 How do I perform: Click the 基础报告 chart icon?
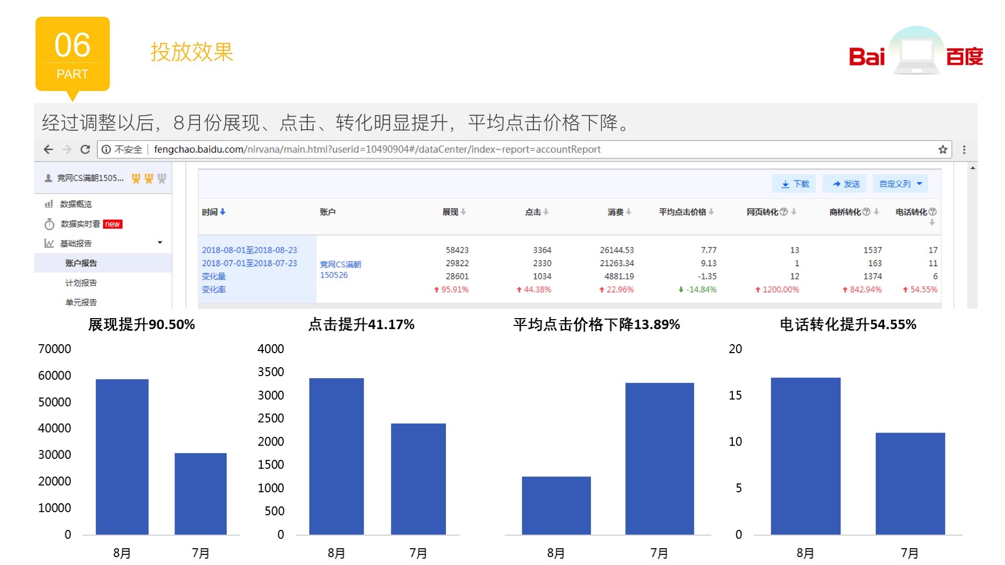click(x=49, y=243)
